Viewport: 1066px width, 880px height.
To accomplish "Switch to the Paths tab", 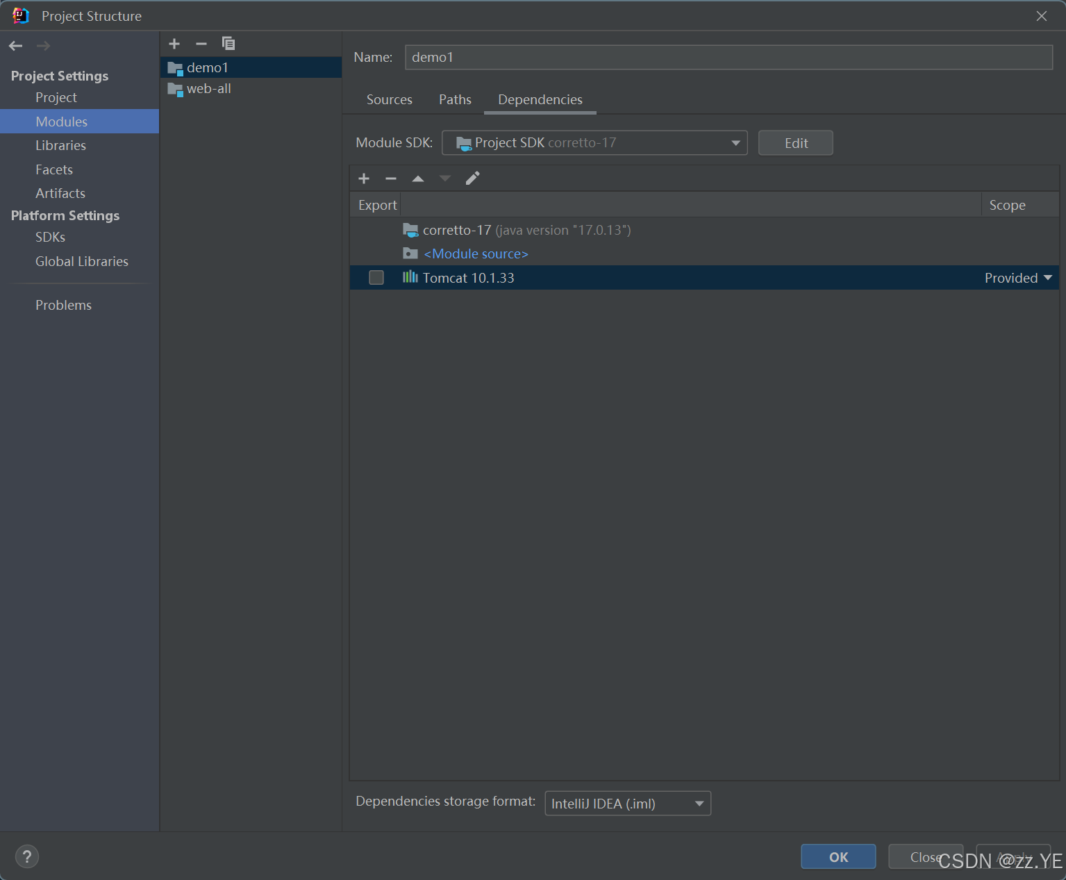I will point(455,99).
